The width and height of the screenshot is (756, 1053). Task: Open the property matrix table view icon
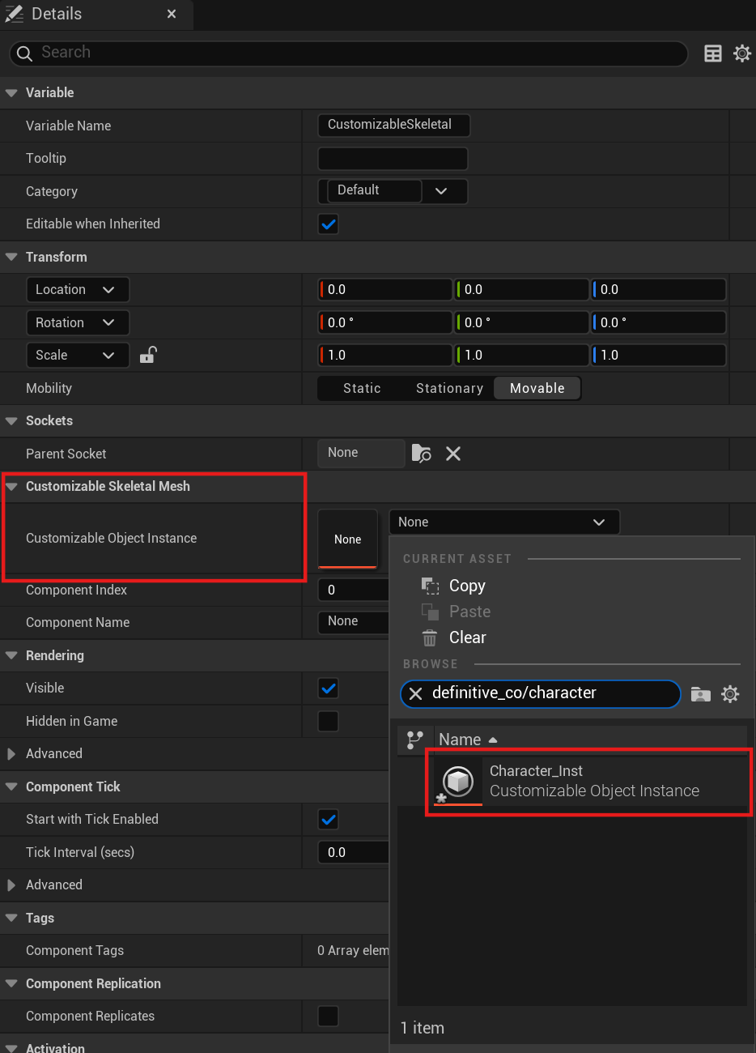[713, 53]
